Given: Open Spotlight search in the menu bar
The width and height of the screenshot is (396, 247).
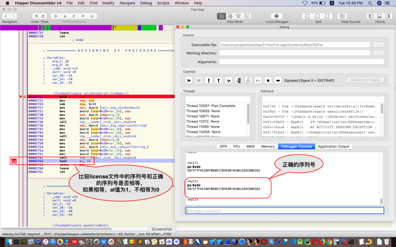Looking at the screenshot, I should click(370, 3).
